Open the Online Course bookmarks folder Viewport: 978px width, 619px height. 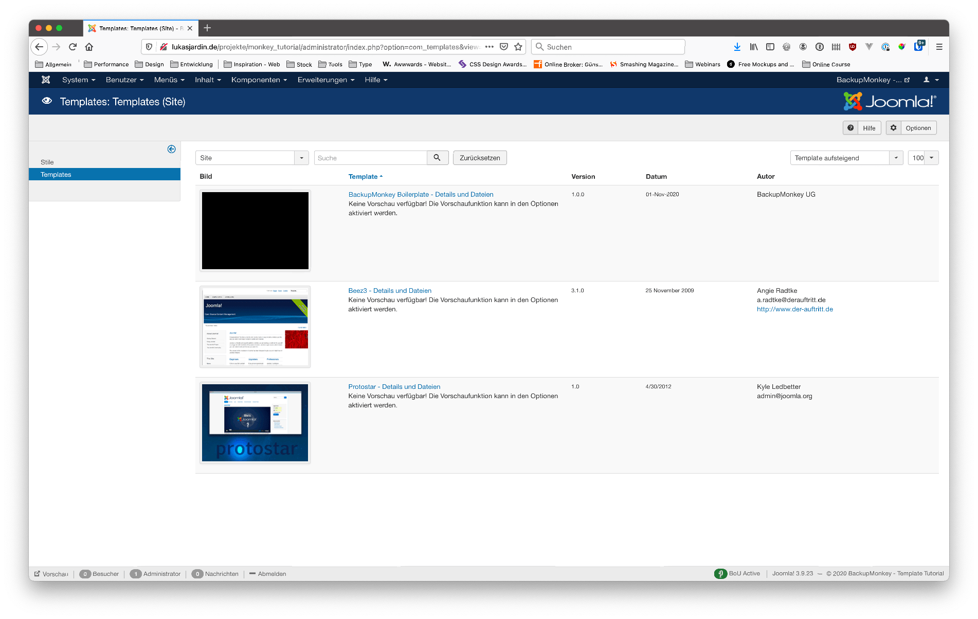[x=826, y=64]
